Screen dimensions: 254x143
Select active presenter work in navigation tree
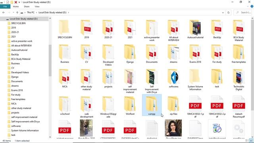pos(21,41)
